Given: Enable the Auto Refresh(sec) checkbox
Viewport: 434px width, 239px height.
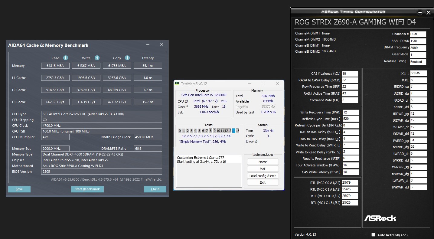Looking at the screenshot, I should pos(374,235).
